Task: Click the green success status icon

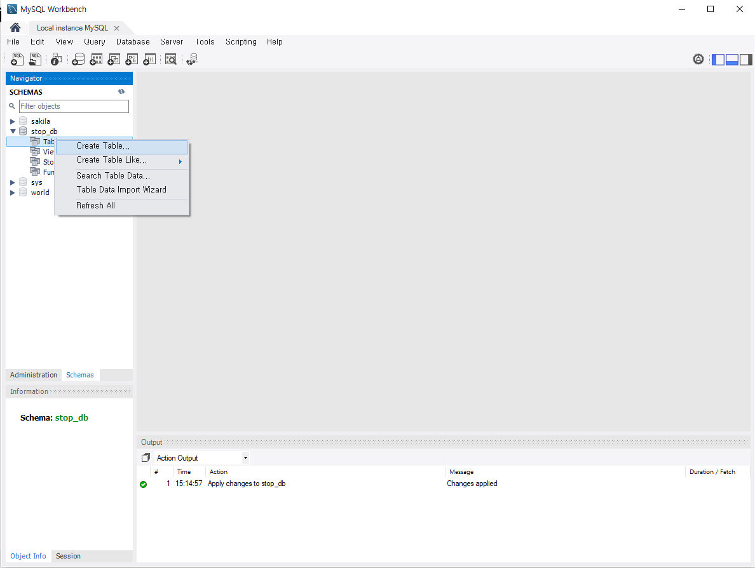Action: [143, 484]
